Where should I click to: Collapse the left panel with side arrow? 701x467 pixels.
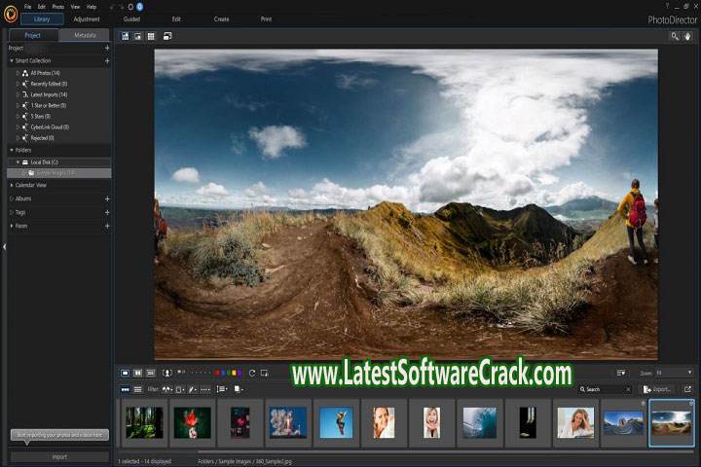[x=4, y=247]
